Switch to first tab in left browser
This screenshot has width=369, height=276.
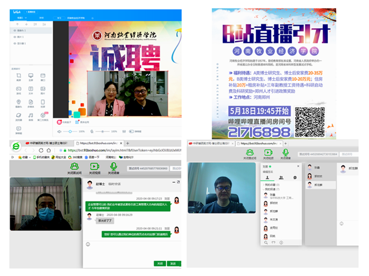47,143
